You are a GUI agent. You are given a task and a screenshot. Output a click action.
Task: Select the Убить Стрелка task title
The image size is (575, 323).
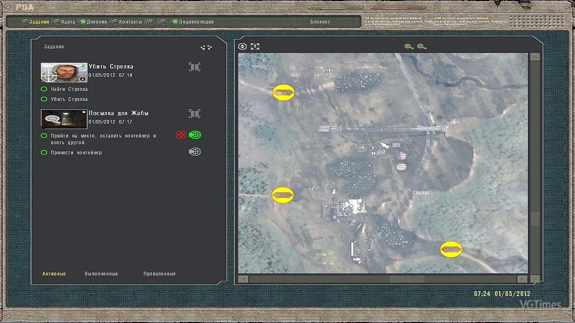point(111,66)
